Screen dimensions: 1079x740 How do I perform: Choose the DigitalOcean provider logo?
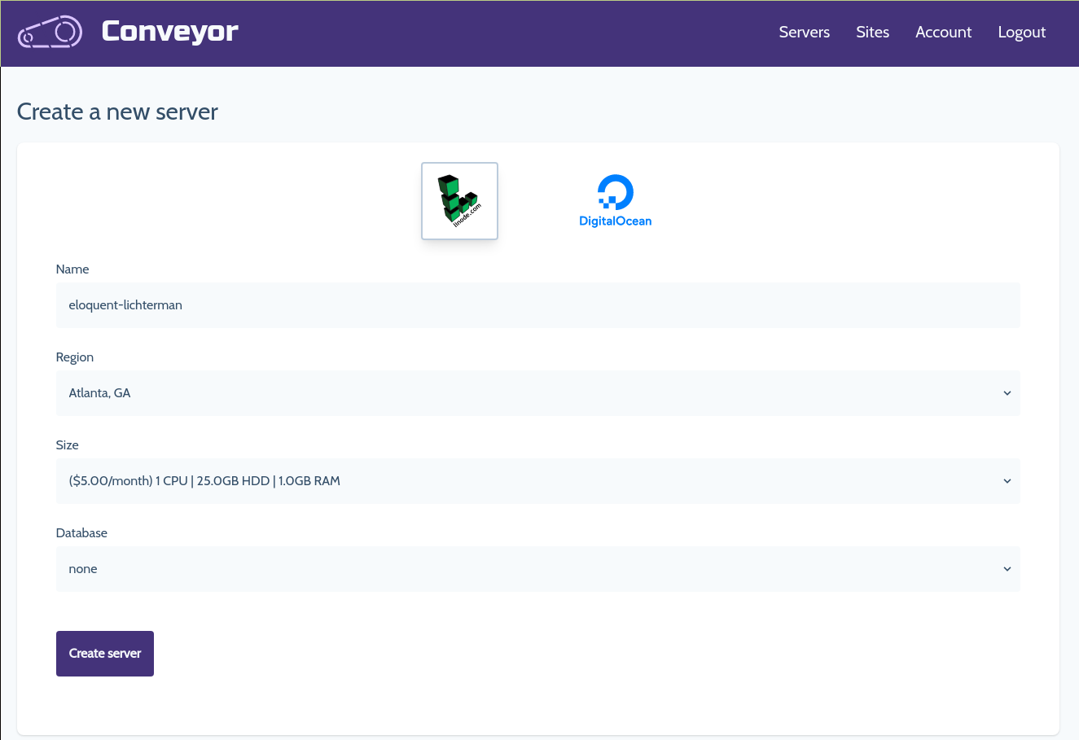[x=615, y=201]
